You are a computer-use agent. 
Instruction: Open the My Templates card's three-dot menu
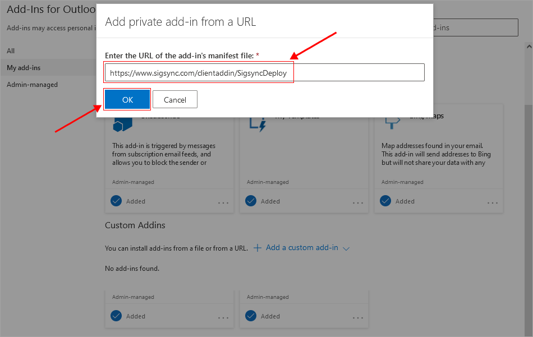pos(358,202)
